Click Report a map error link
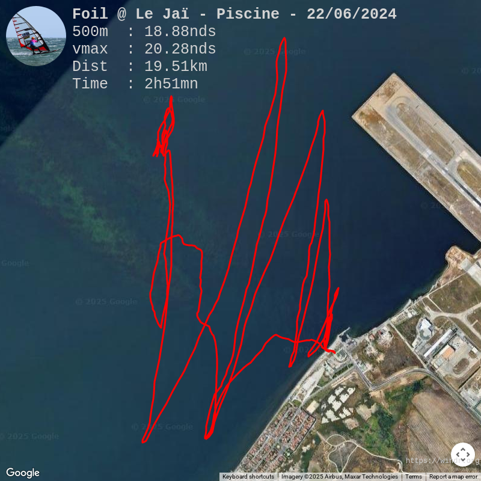 click(453, 476)
